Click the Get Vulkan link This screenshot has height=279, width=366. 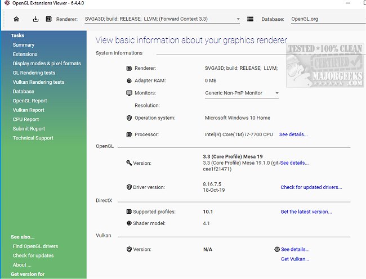tap(294, 259)
